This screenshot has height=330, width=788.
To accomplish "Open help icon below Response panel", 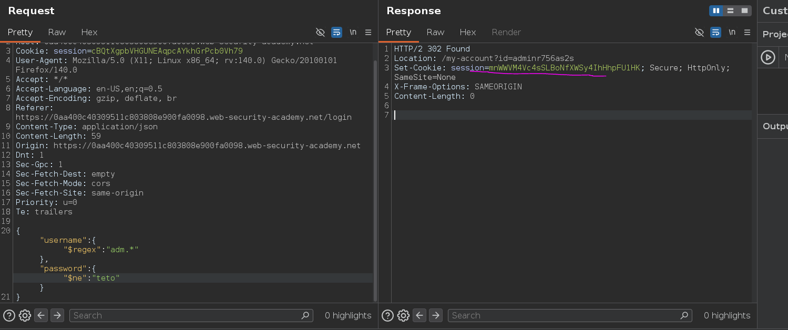I will coord(387,315).
